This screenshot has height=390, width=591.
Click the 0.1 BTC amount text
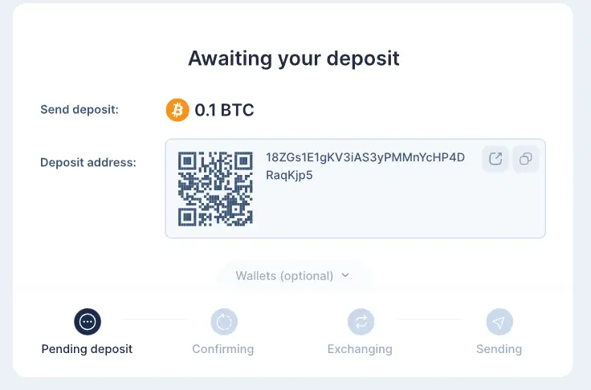point(224,110)
